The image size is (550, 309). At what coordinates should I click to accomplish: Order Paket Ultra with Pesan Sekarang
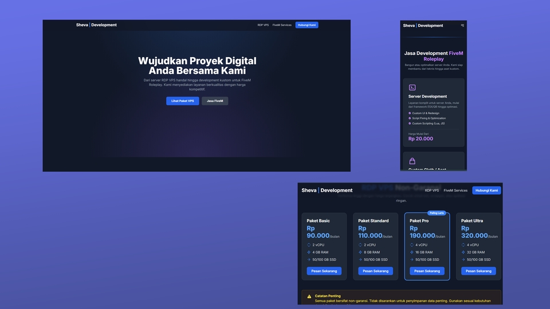478,271
